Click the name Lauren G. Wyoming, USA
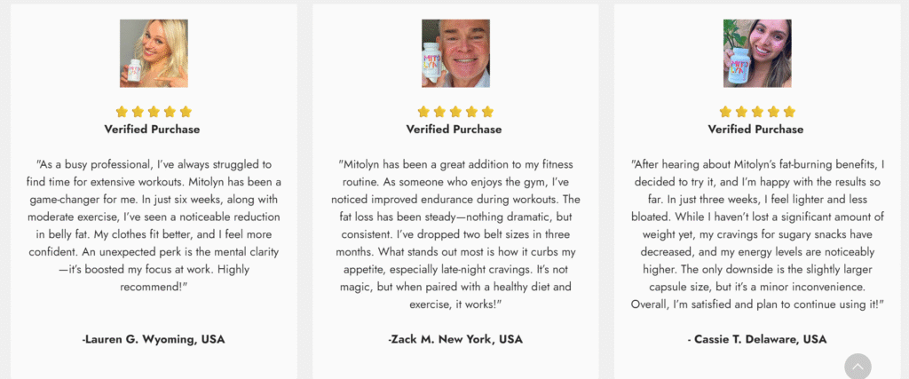909x379 pixels. pos(154,339)
